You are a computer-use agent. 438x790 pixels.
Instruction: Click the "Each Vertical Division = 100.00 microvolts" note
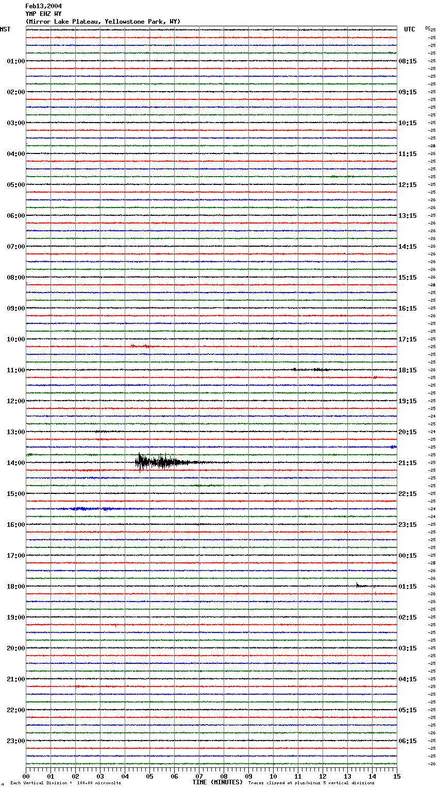pyautogui.click(x=65, y=783)
